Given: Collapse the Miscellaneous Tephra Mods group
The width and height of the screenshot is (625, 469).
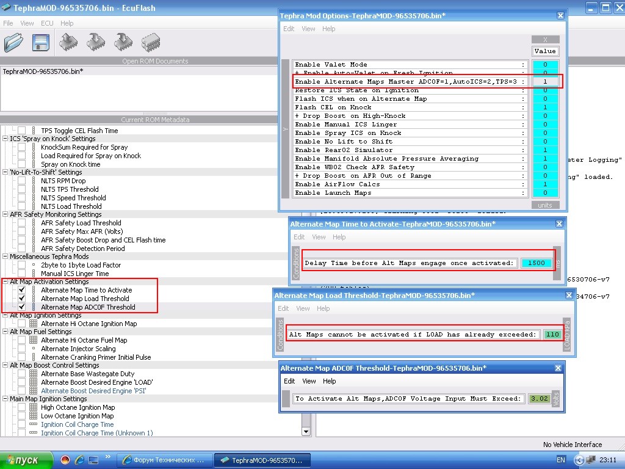Looking at the screenshot, I should click(x=5, y=256).
